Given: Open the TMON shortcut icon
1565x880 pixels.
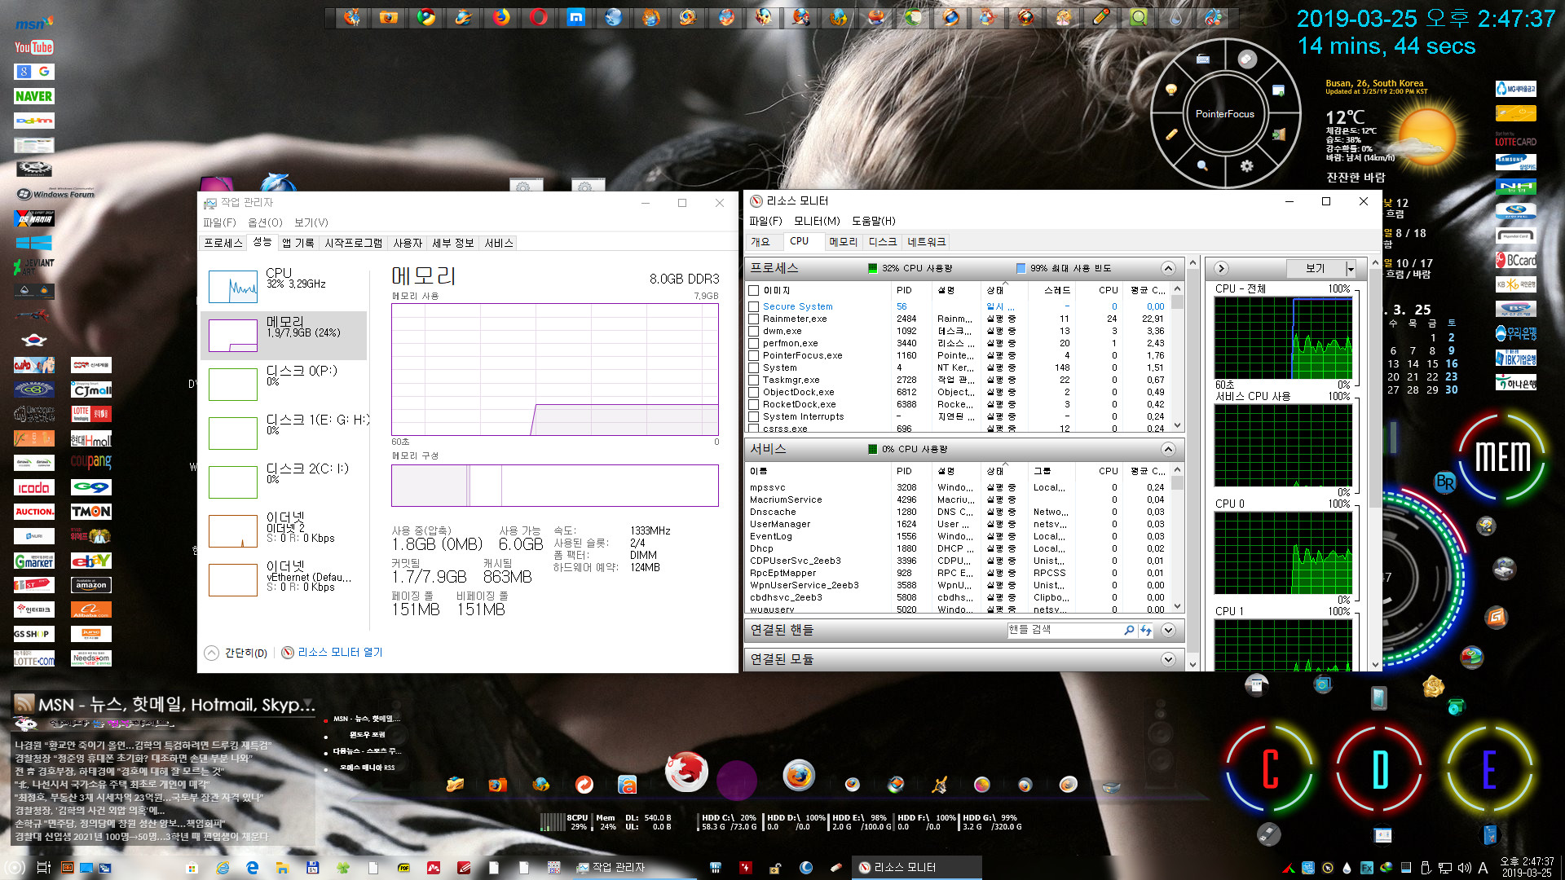Looking at the screenshot, I should 90,512.
